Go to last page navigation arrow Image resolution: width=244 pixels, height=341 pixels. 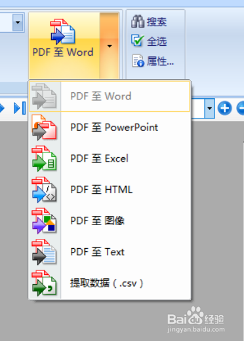(x=20, y=108)
